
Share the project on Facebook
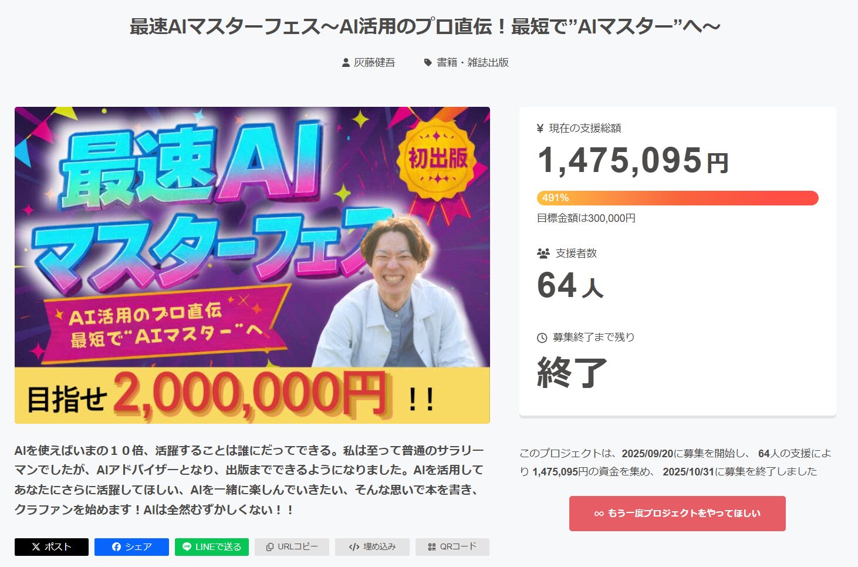click(131, 546)
